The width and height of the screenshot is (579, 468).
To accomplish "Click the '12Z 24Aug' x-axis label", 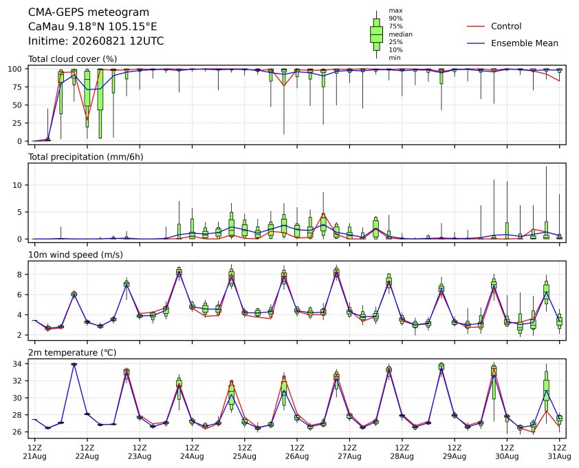I will coord(192,452).
